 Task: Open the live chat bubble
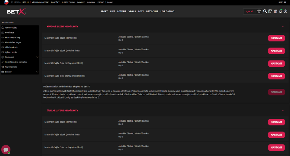[x=6, y=150]
